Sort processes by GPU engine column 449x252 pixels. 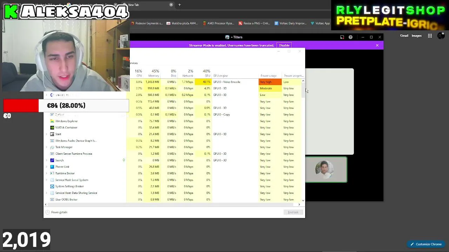click(235, 73)
